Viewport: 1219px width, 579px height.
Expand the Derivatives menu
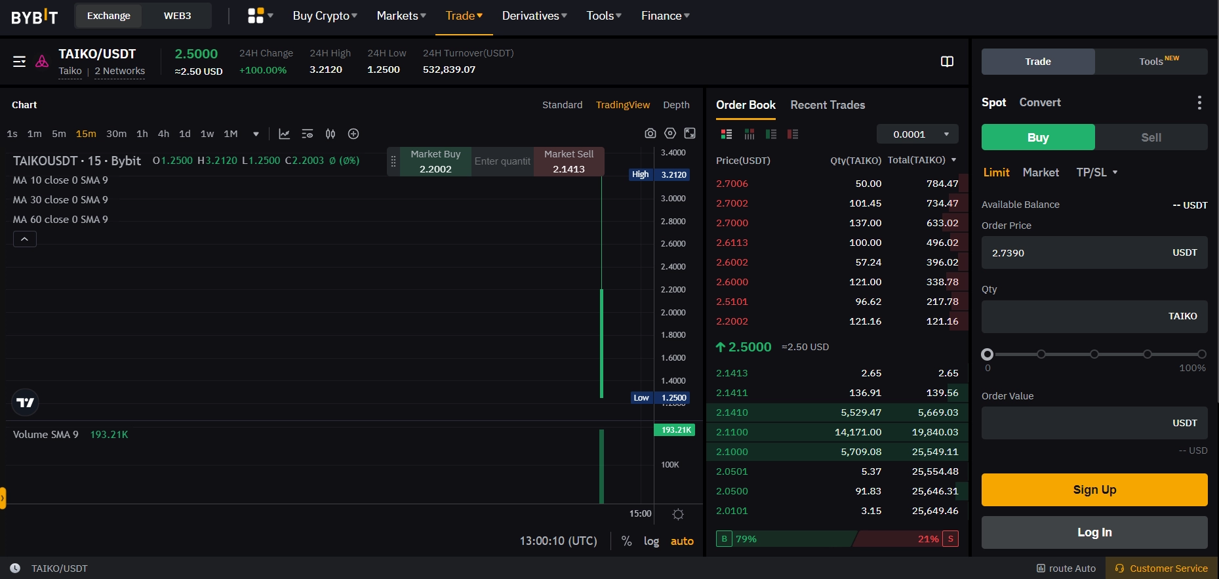(534, 16)
